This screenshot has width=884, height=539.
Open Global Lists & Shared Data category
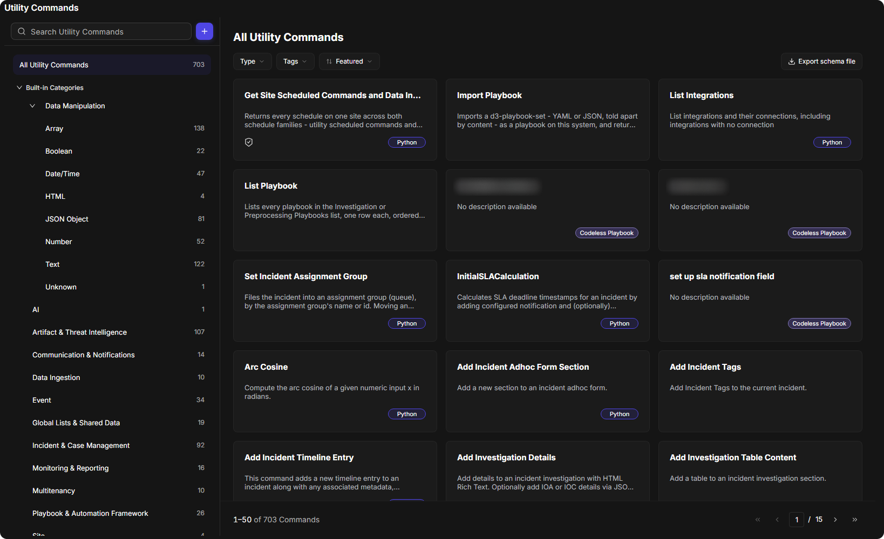coord(112,423)
